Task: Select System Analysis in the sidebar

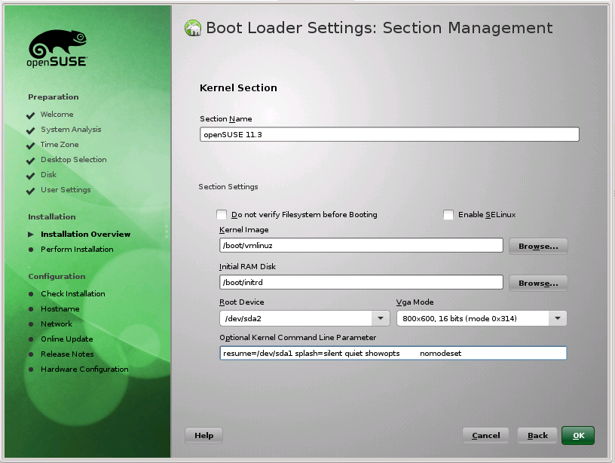Action: click(71, 130)
